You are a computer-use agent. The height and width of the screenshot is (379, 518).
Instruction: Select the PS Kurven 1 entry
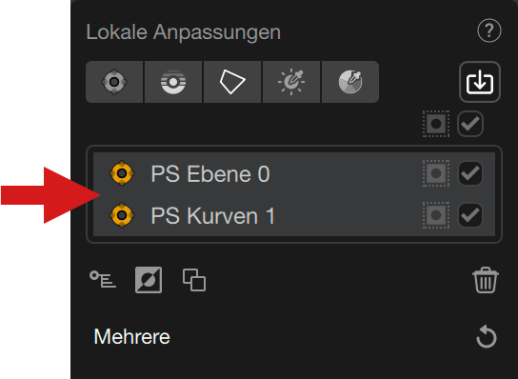[294, 215]
